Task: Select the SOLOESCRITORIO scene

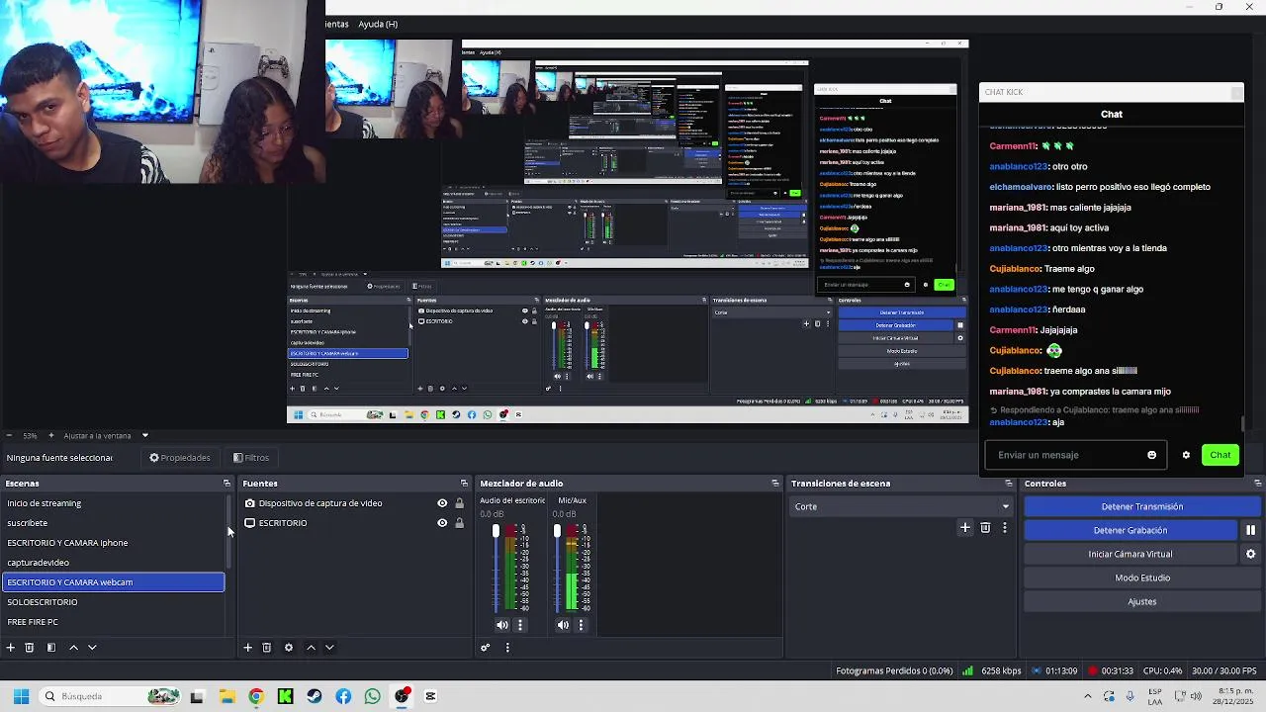Action: click(113, 602)
